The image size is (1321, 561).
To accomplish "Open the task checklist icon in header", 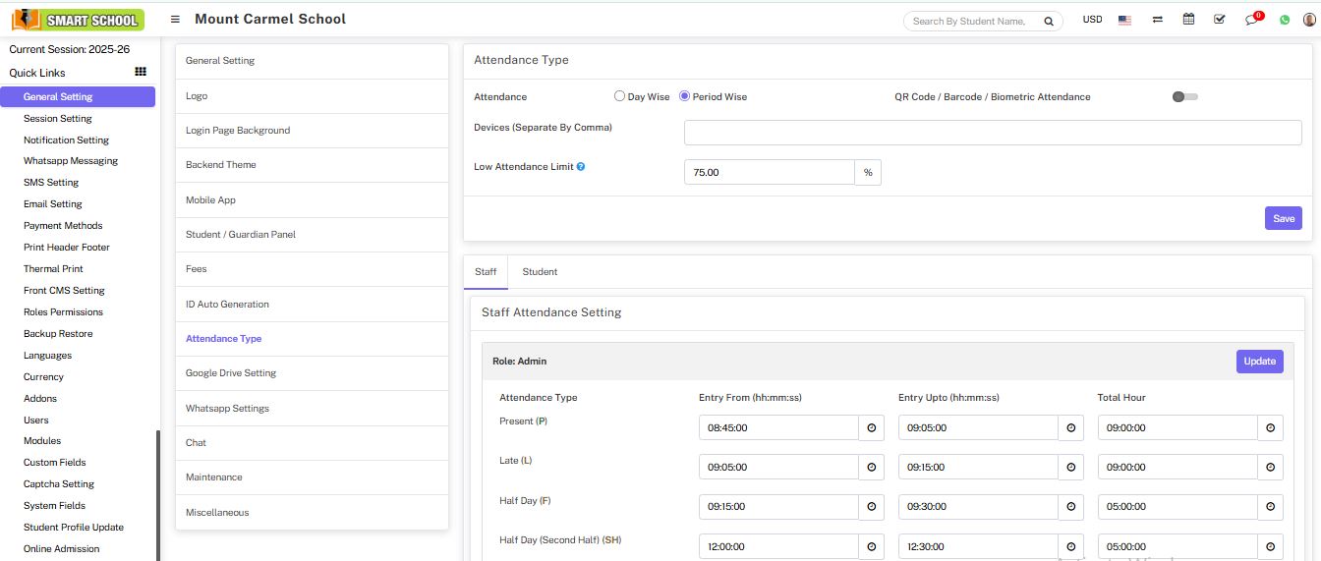I will coord(1220,20).
